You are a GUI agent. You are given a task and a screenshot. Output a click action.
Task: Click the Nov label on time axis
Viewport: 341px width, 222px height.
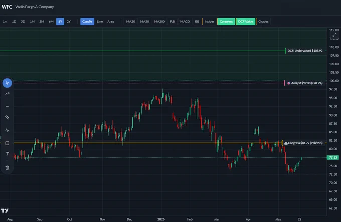[102, 219]
